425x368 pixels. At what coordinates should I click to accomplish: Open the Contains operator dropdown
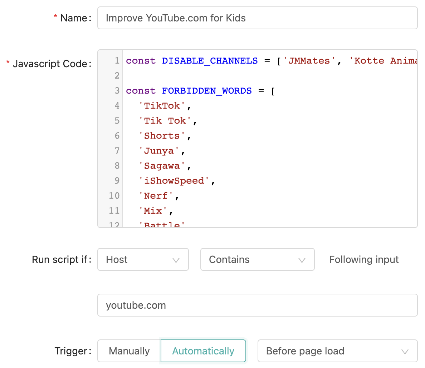[x=257, y=259]
